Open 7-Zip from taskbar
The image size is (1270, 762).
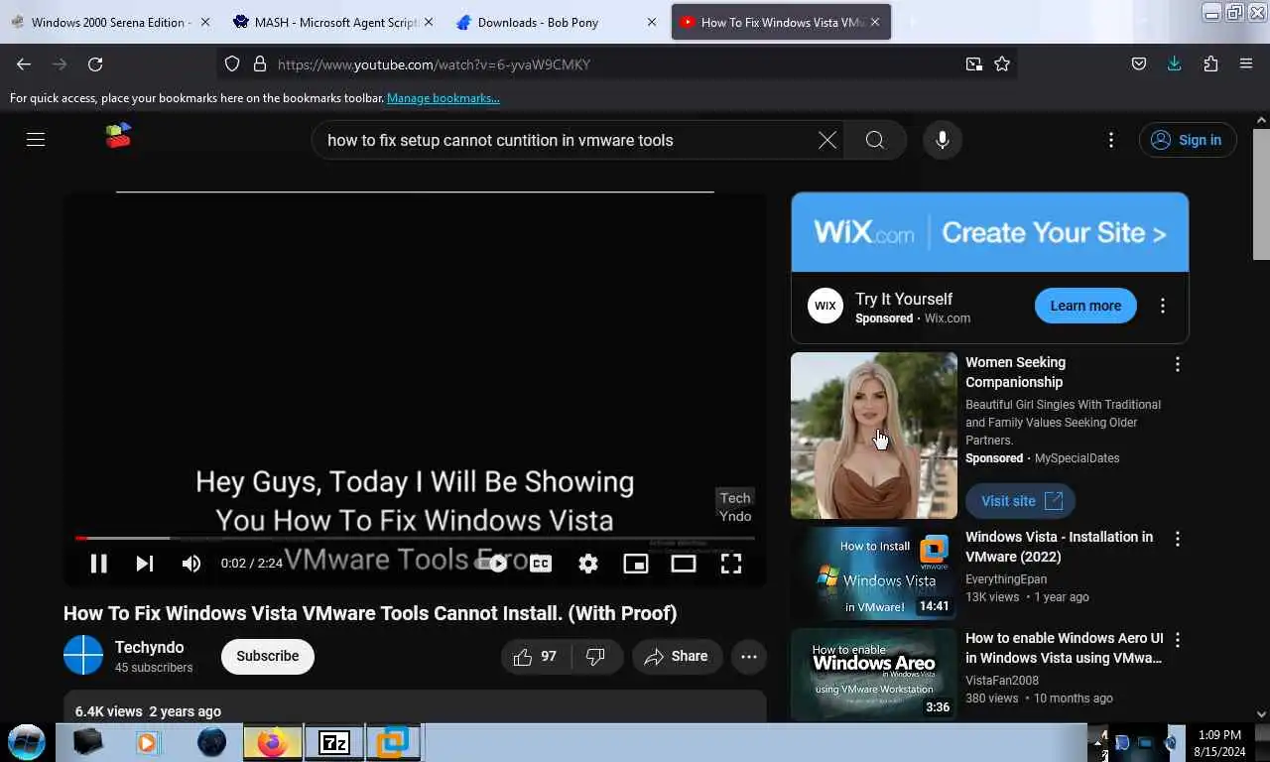(334, 742)
